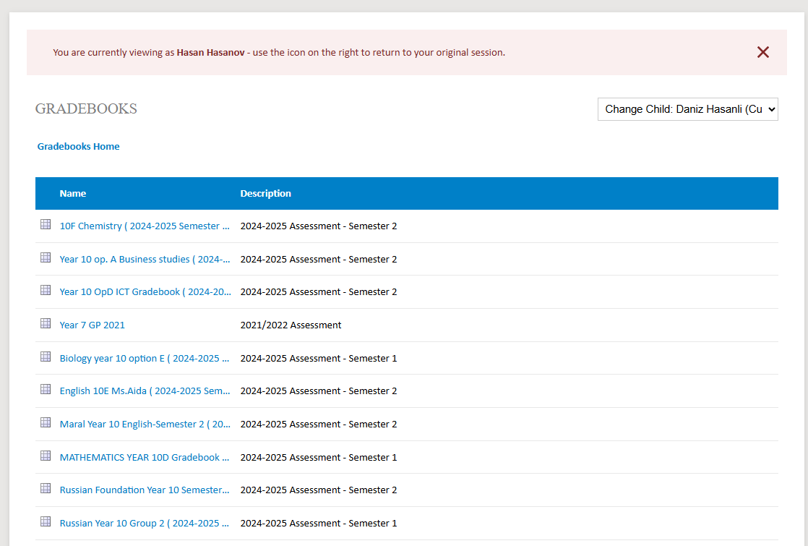Open the Year 7 GP 2021 gradebook
Image resolution: width=808 pixels, height=546 pixels.
click(92, 325)
